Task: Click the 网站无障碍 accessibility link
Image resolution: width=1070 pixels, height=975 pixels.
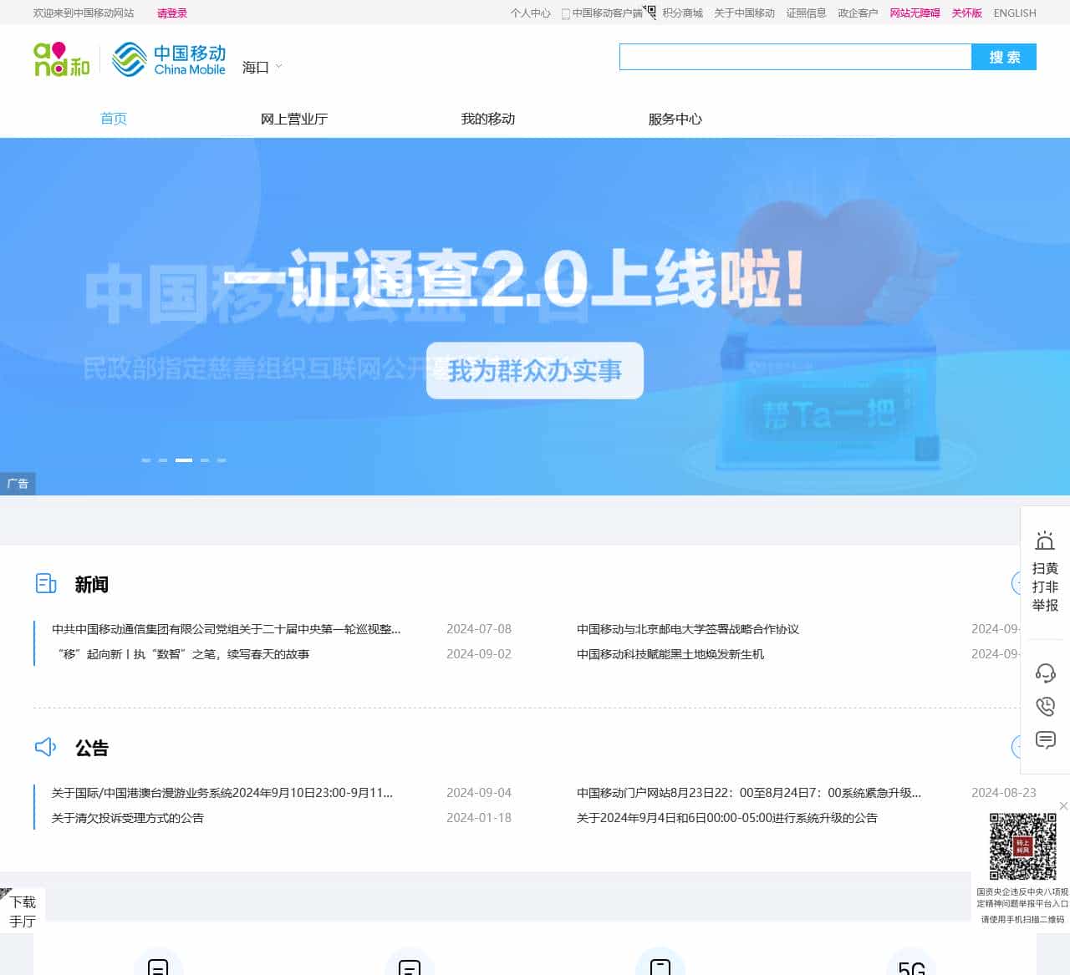Action: coord(915,13)
